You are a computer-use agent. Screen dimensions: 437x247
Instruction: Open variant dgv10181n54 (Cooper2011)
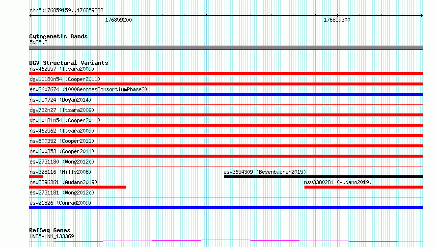[x=65, y=120]
